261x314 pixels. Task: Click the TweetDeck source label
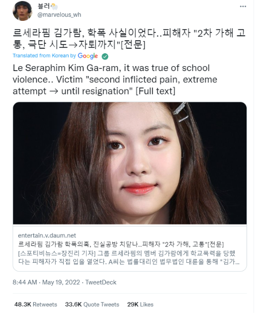click(101, 282)
